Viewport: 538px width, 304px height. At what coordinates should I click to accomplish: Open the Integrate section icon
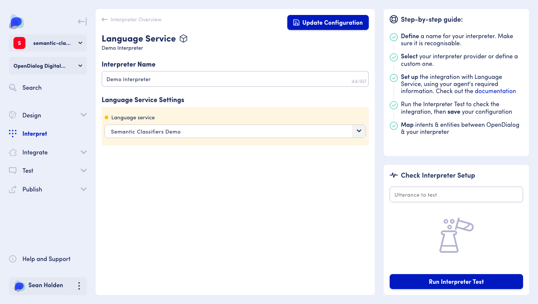coord(13,152)
